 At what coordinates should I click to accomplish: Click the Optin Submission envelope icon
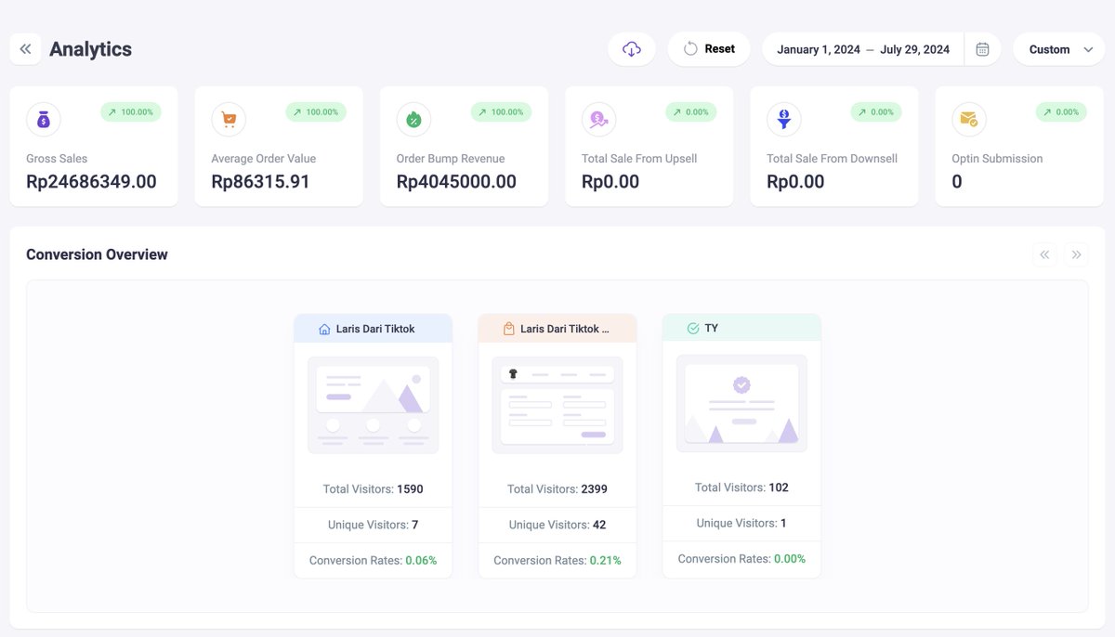click(x=969, y=120)
